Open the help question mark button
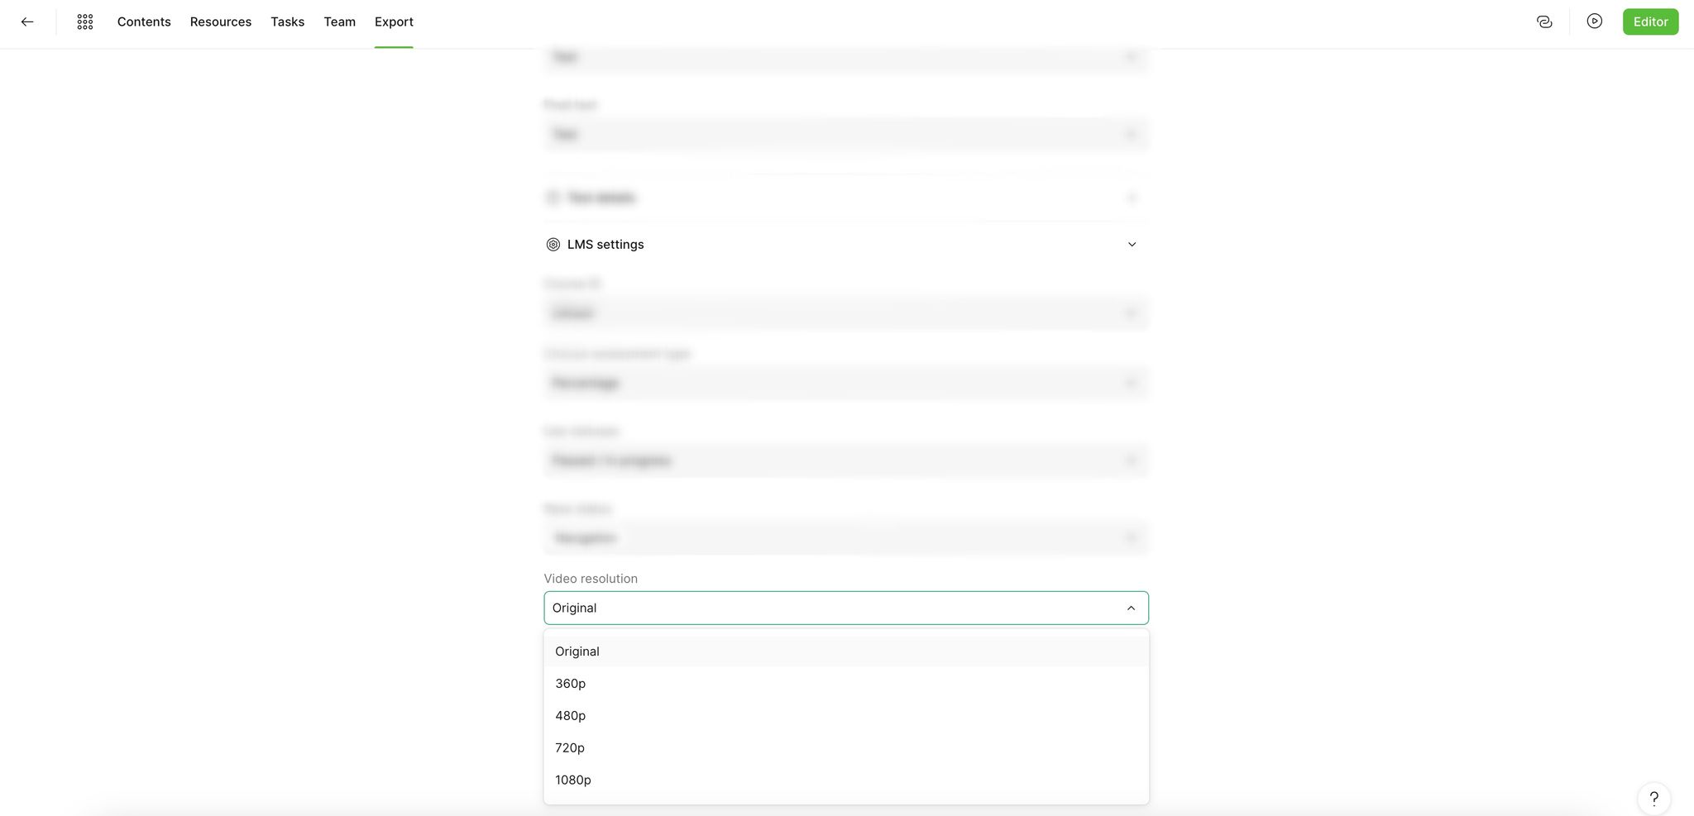 tap(1654, 799)
